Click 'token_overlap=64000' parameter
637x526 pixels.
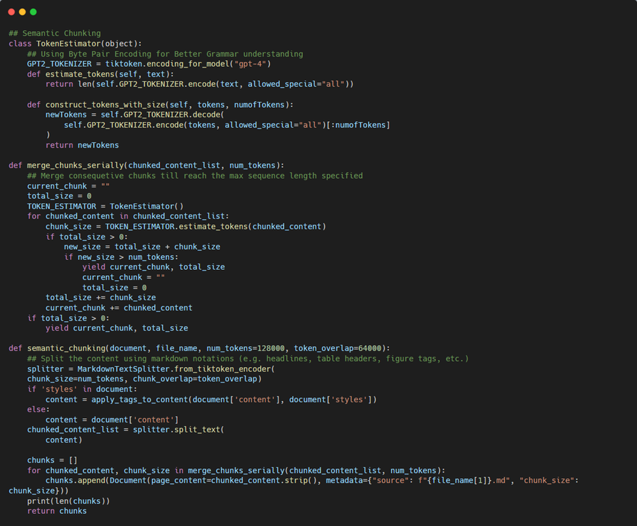coord(337,349)
